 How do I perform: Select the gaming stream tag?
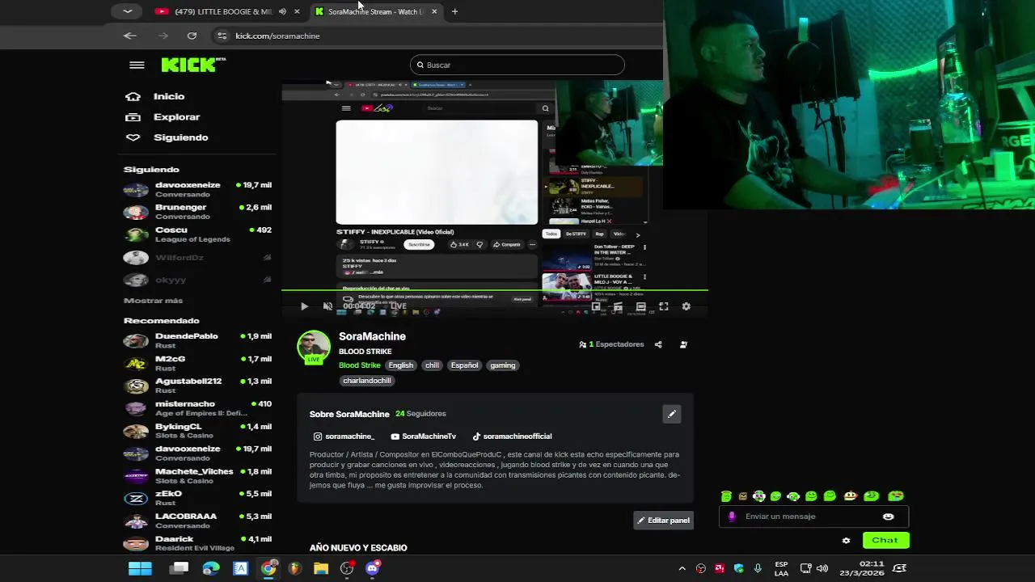point(502,365)
